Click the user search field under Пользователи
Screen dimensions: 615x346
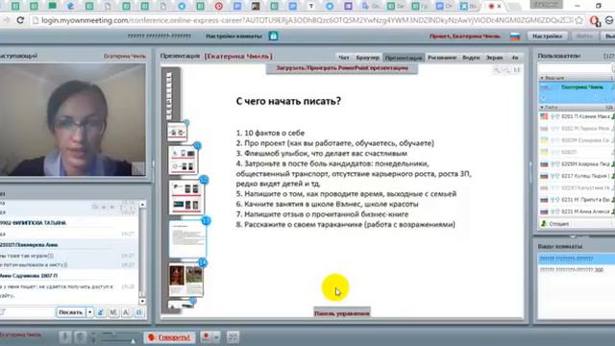575,68
